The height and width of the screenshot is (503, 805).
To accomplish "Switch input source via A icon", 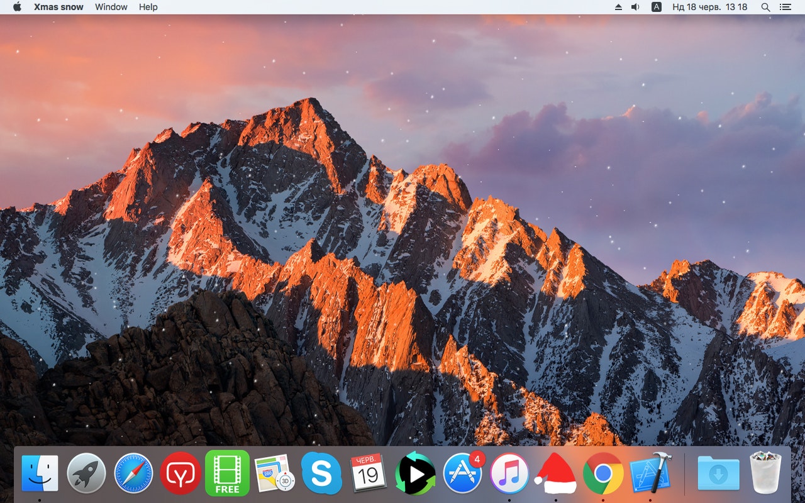I will click(x=657, y=7).
